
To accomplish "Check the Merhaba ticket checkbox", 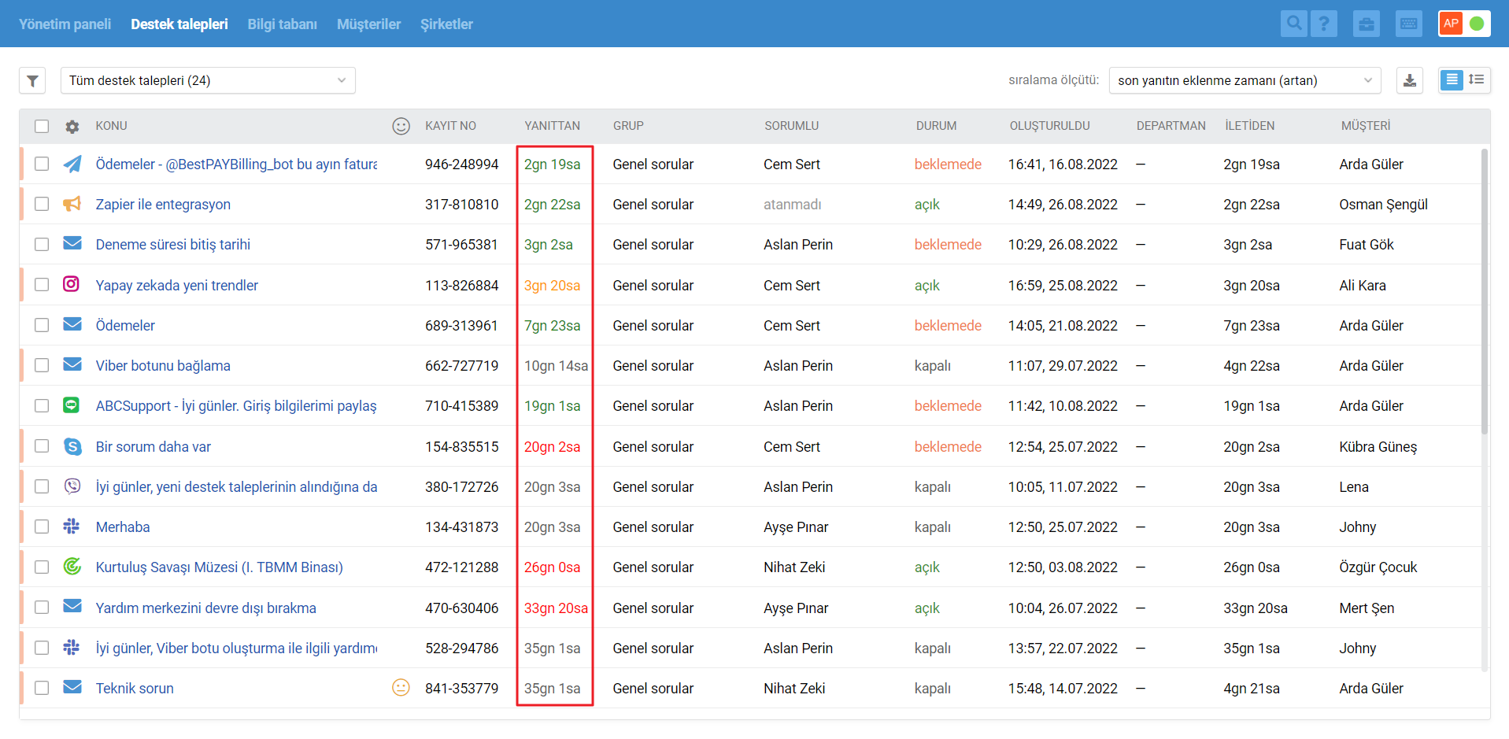I will [x=42, y=527].
